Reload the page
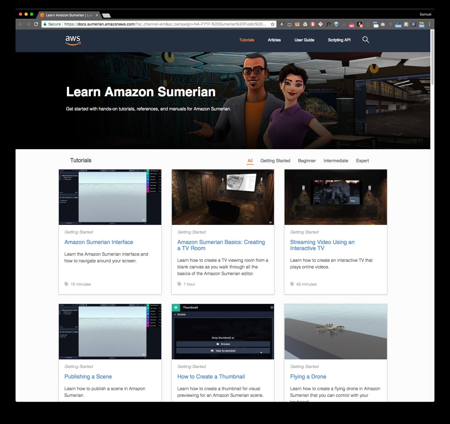 36,24
